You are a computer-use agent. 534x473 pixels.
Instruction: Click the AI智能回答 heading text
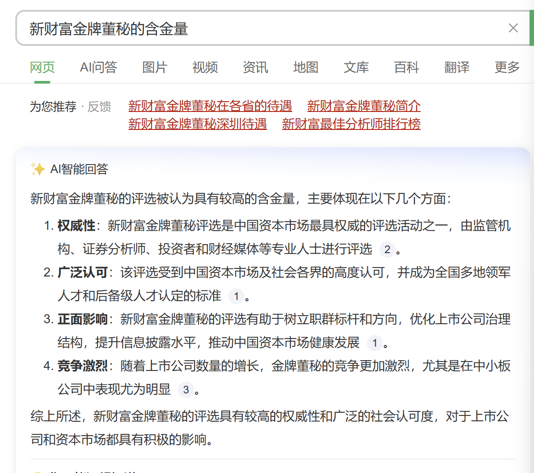click(79, 169)
